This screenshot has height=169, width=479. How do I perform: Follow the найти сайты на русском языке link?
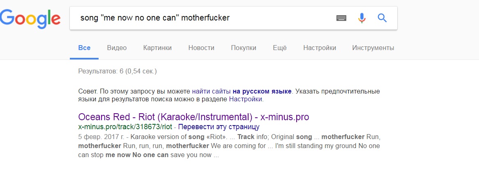tap(242, 91)
